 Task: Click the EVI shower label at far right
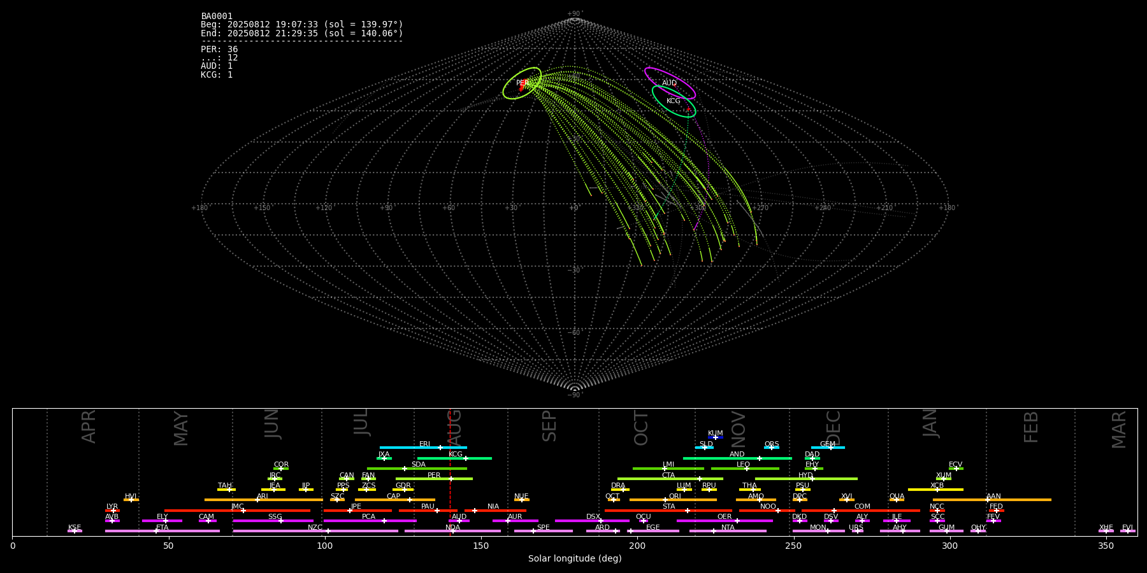click(x=1127, y=528)
